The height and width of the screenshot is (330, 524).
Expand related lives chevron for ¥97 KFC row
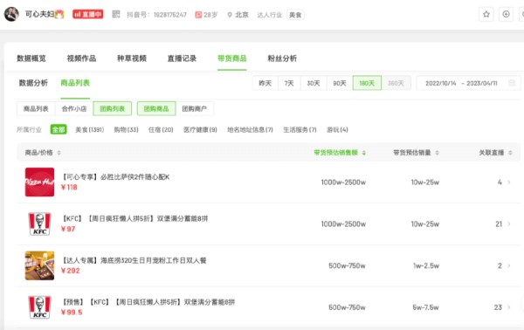pos(509,223)
